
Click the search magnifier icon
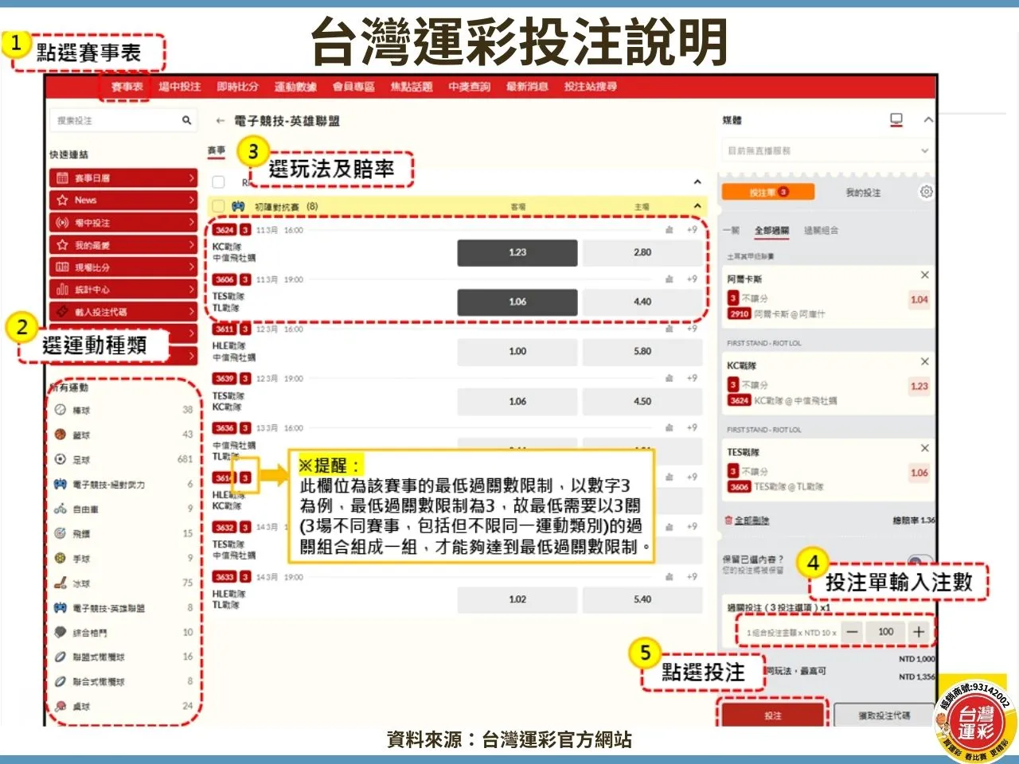(186, 120)
